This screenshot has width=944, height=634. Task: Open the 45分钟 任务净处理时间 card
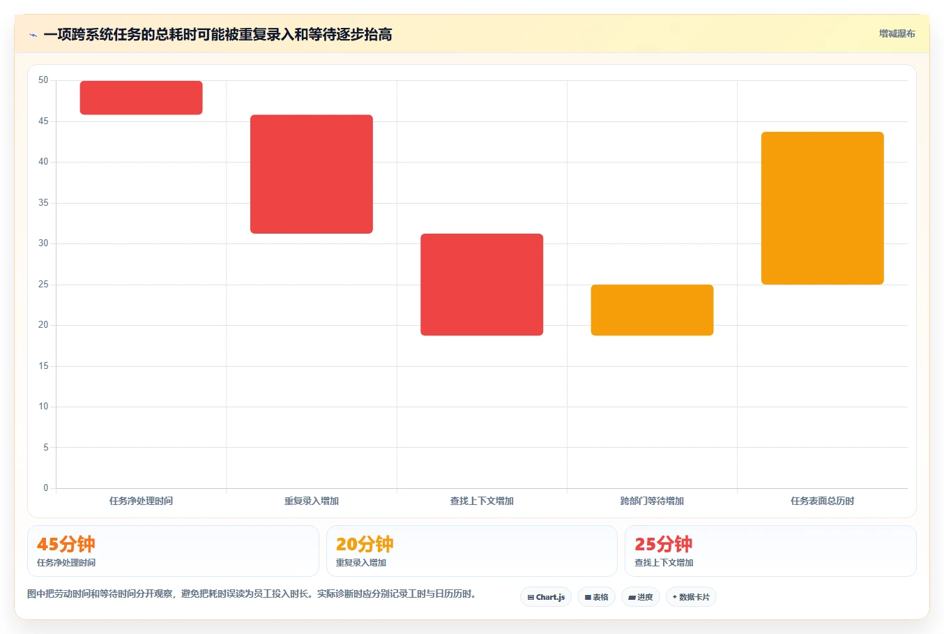click(173, 551)
